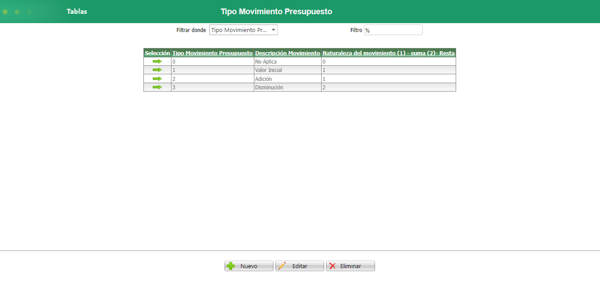Click green arrow for Adición row
Image resolution: width=600 pixels, height=285 pixels.
tap(157, 79)
